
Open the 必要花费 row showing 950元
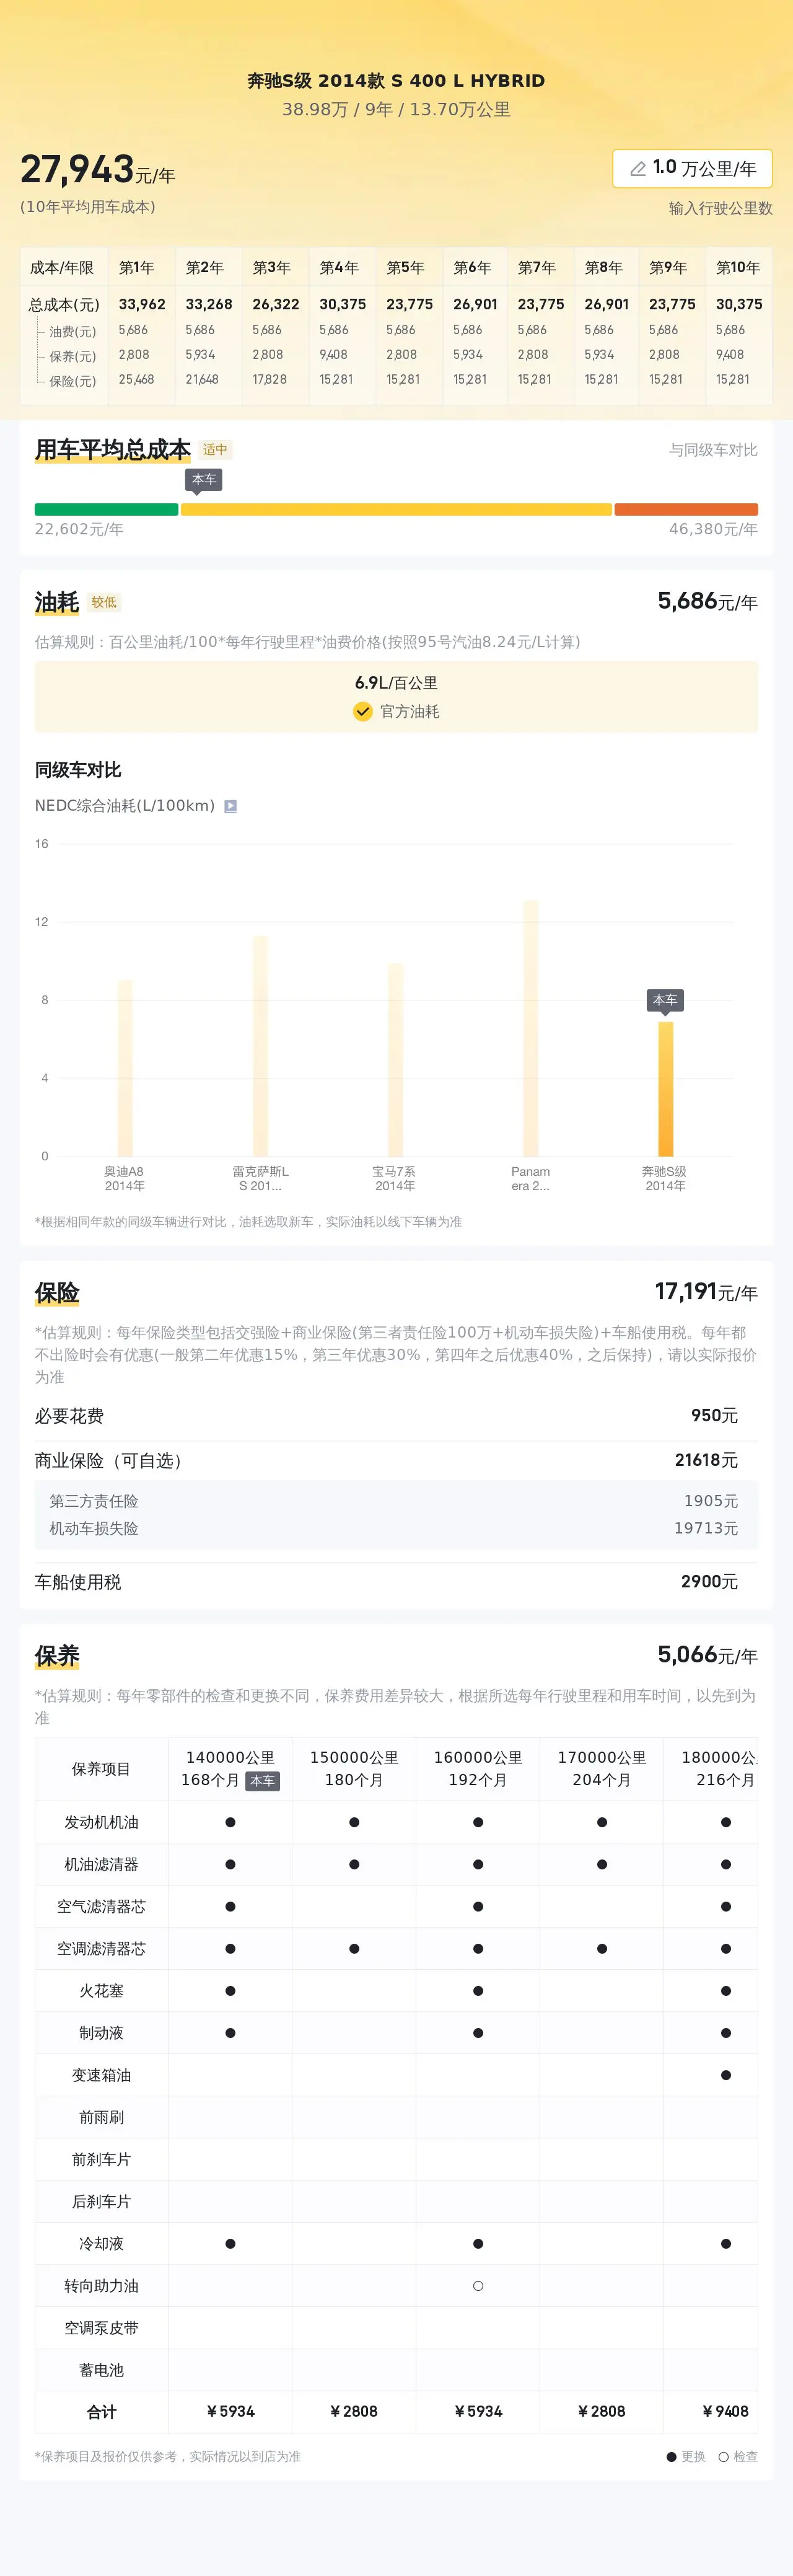[396, 1416]
